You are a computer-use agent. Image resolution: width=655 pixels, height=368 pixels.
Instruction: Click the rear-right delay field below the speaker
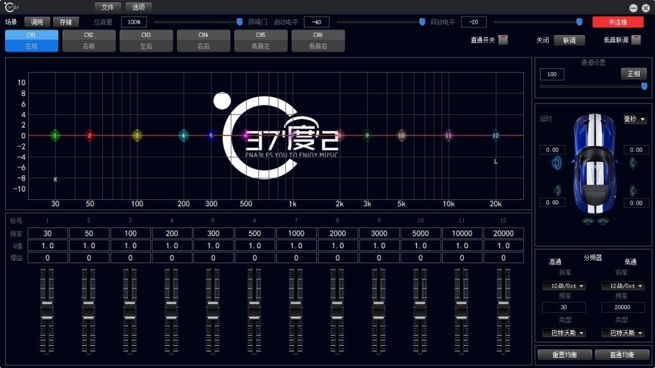636,203
